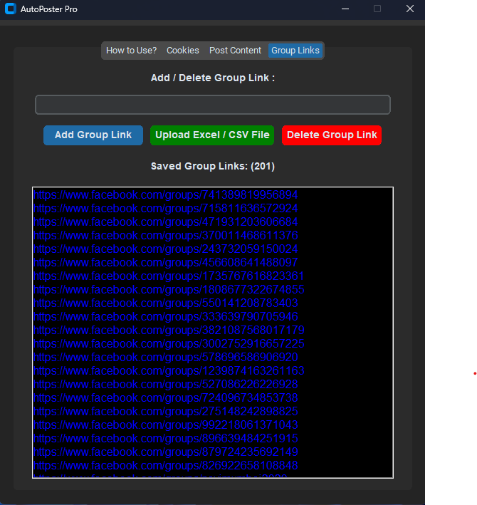477x505 pixels.
Task: Choose group link ending 724096734853738
Action: 165,397
